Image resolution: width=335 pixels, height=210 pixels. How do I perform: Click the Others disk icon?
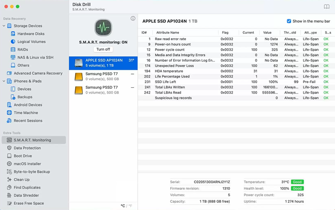pyautogui.click(x=13, y=65)
